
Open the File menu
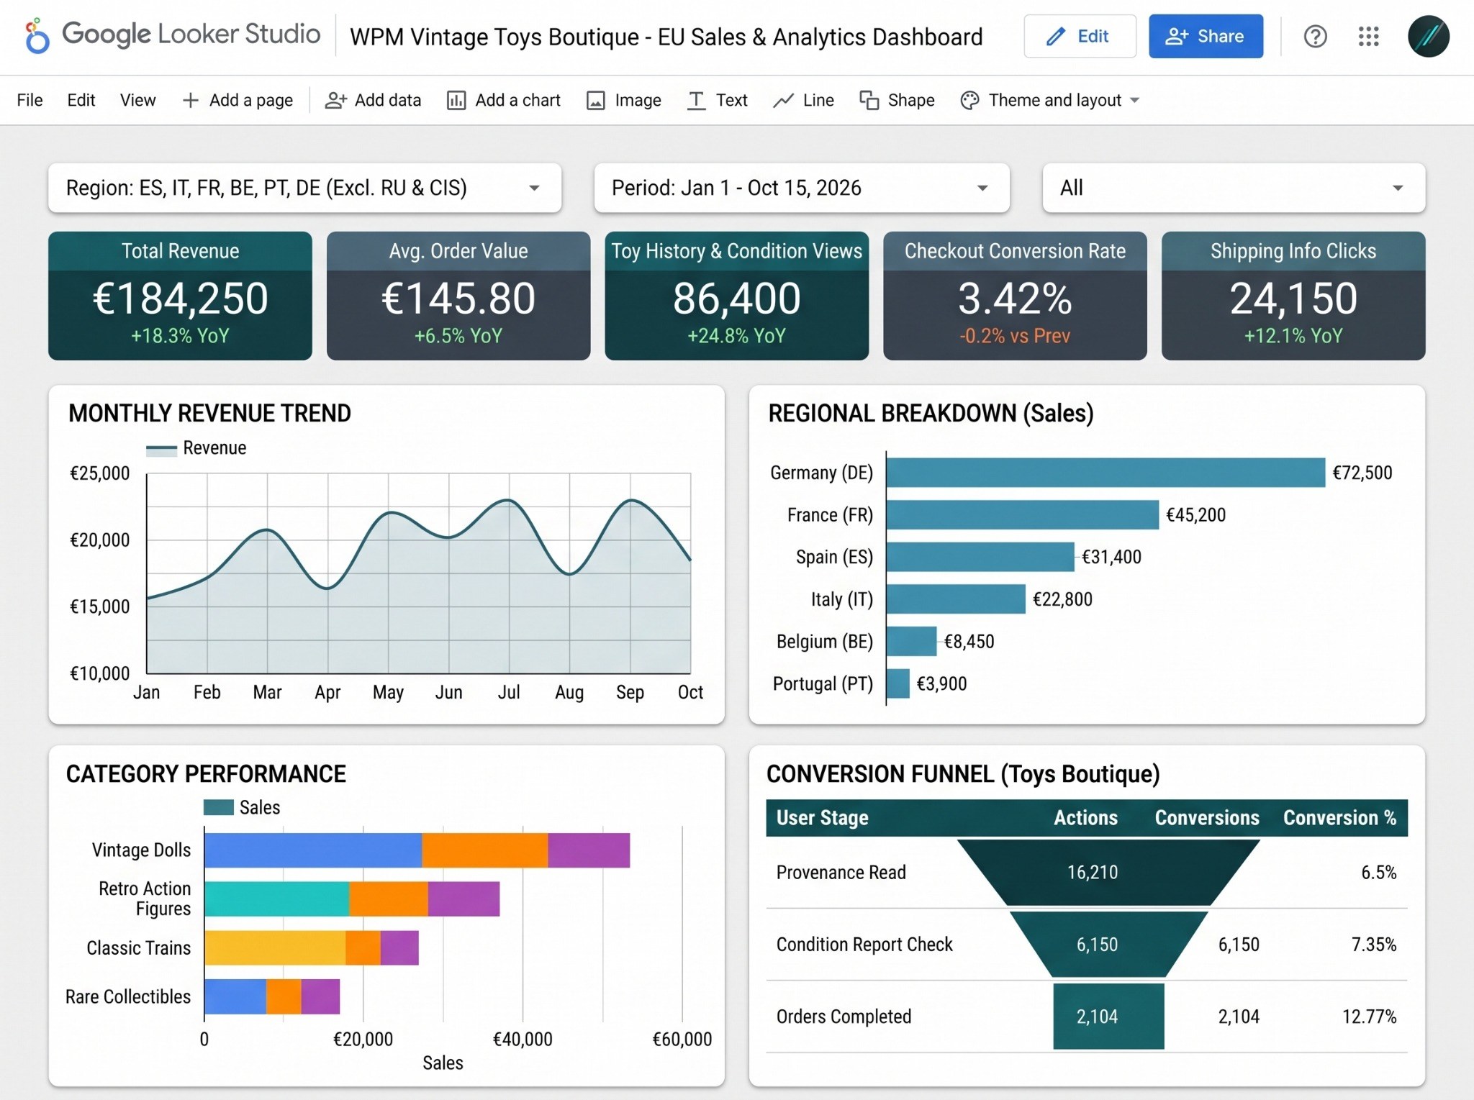point(30,100)
